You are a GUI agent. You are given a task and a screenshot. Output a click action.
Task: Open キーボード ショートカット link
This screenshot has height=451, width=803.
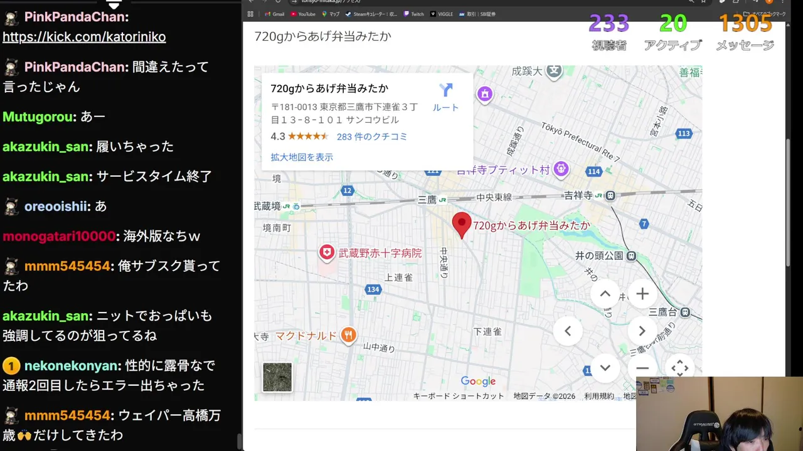click(x=459, y=396)
